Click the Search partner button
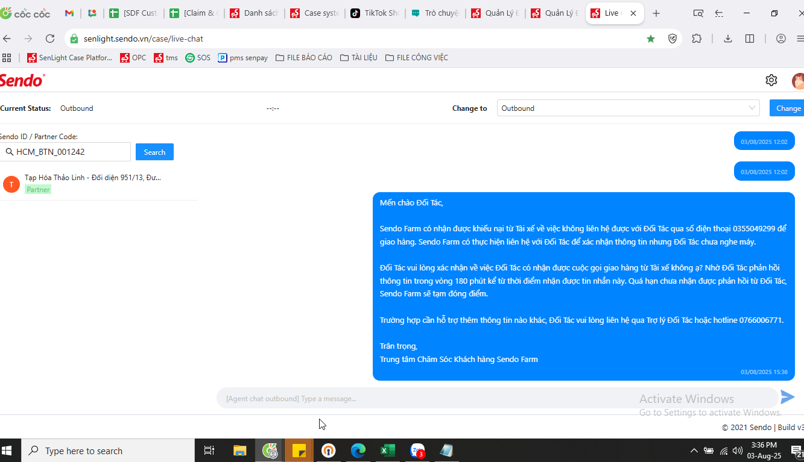 (154, 152)
